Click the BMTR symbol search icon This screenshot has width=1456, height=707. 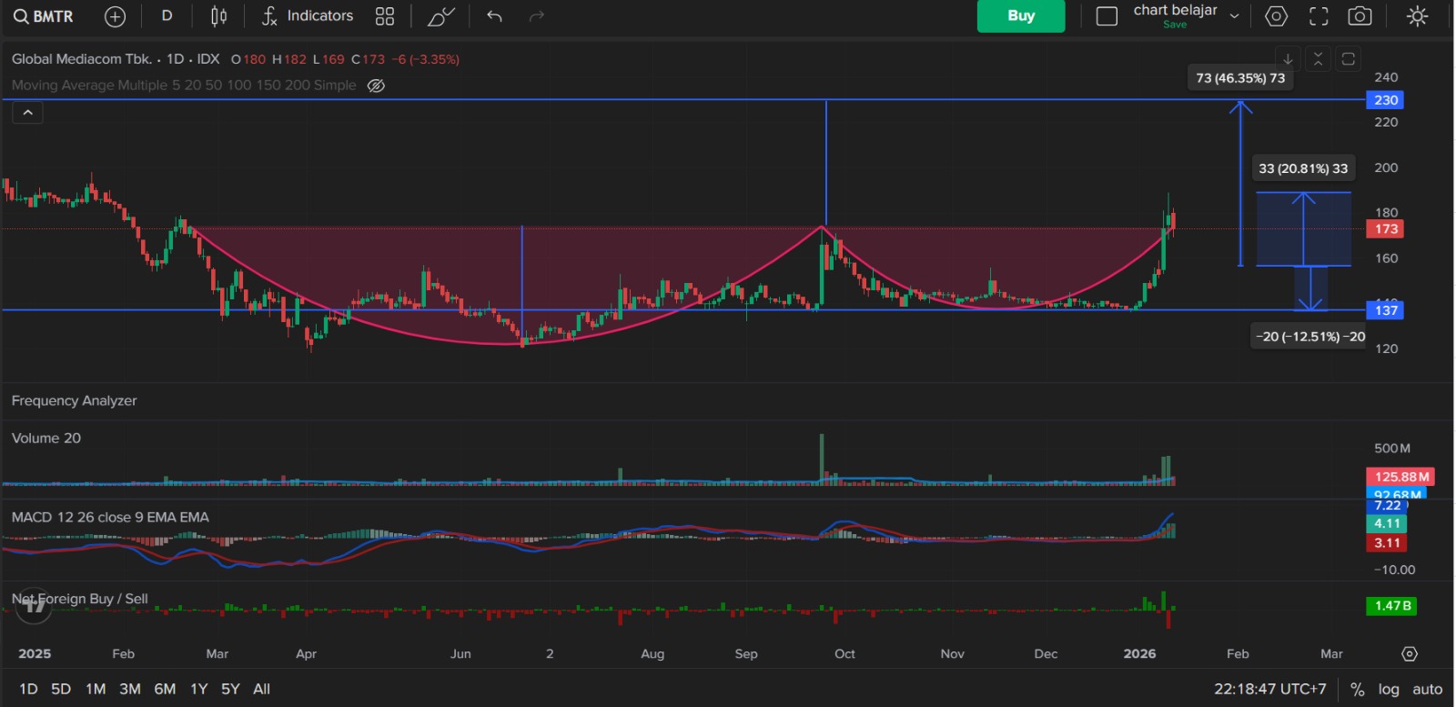(22, 16)
